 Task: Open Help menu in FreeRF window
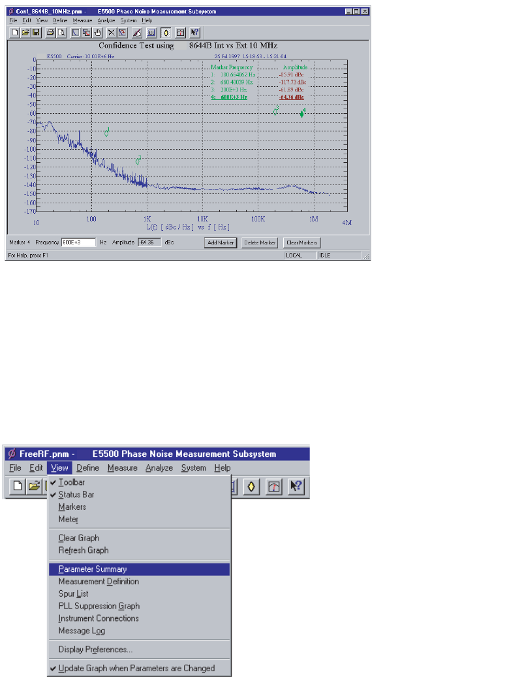pos(223,468)
